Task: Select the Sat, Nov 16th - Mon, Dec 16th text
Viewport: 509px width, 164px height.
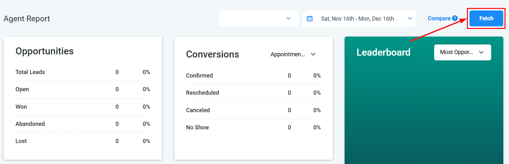Action: click(x=357, y=19)
